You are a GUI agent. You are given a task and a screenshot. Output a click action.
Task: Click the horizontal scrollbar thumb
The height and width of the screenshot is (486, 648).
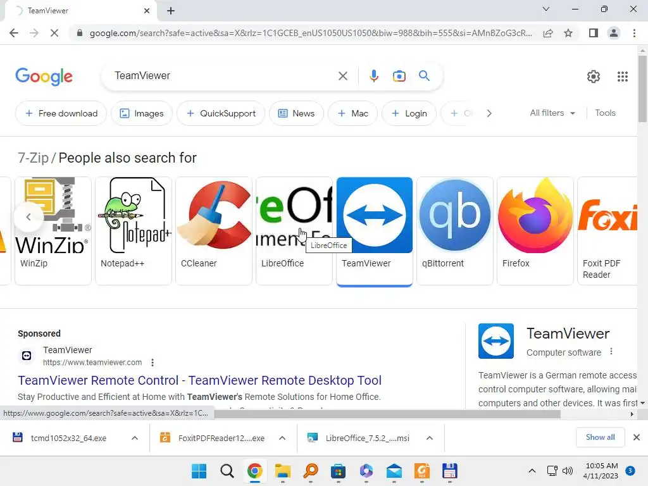coord(388,414)
